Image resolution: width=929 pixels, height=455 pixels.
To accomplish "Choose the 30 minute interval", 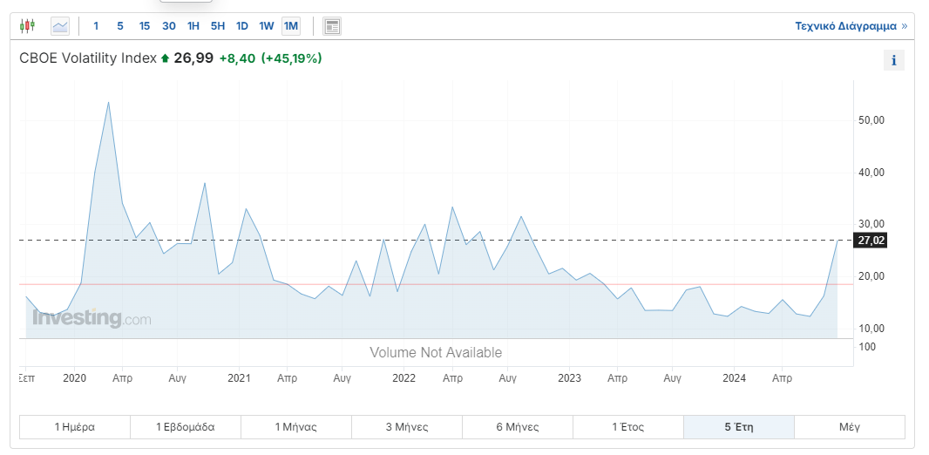I will 169,26.
